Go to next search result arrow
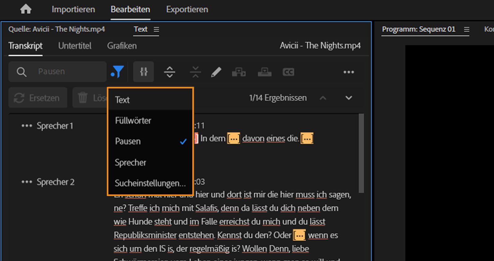494x261 pixels. coord(349,98)
